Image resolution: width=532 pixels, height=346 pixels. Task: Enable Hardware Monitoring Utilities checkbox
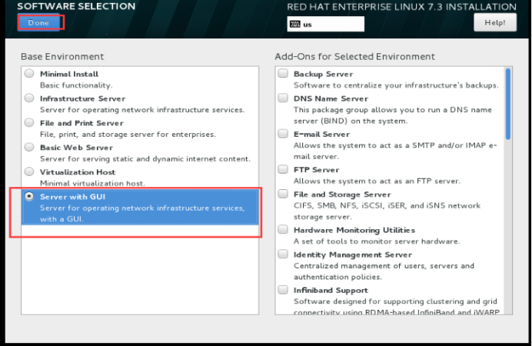[x=284, y=230]
